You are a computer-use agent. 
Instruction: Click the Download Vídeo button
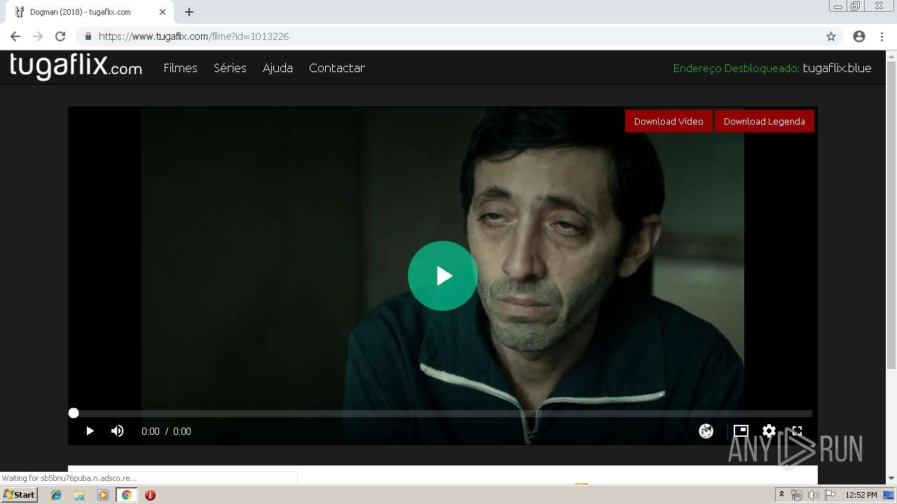click(x=669, y=121)
